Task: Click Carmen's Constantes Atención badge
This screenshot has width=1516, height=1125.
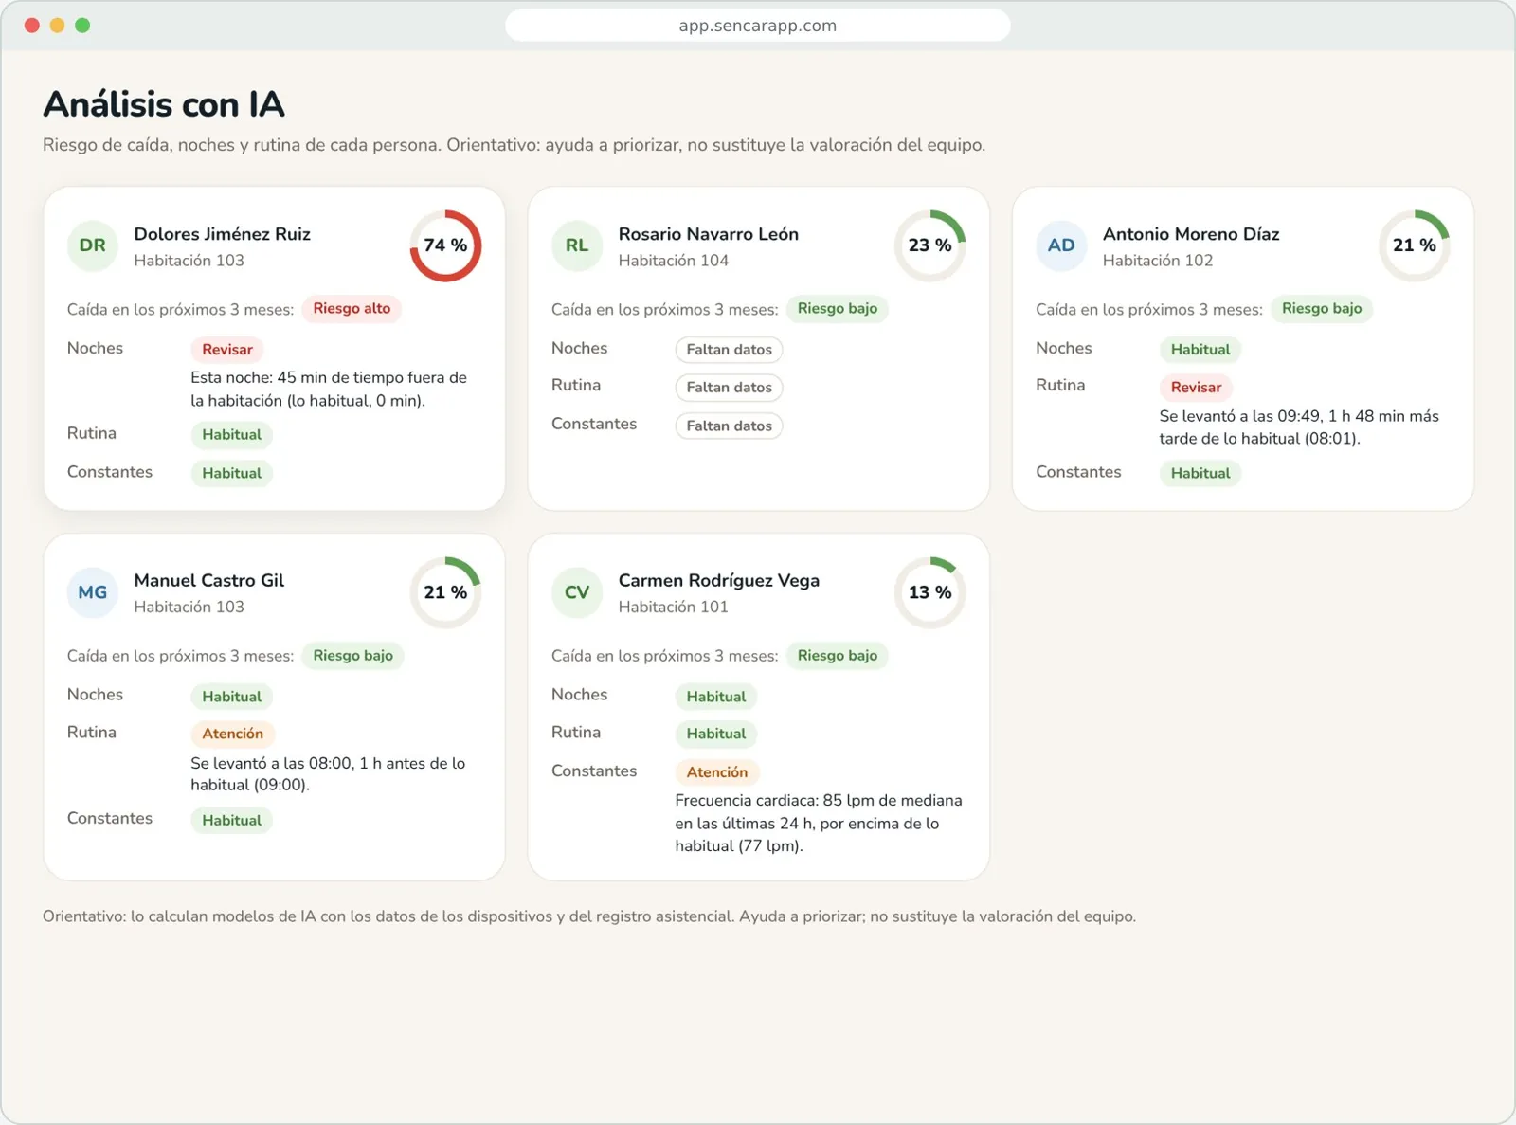Action: coord(717,772)
